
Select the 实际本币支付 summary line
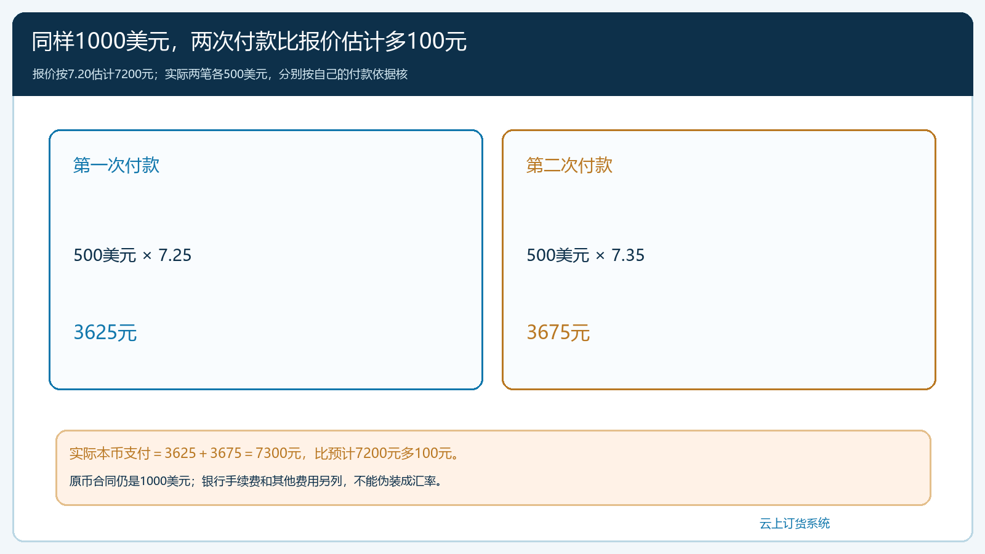pyautogui.click(x=265, y=453)
